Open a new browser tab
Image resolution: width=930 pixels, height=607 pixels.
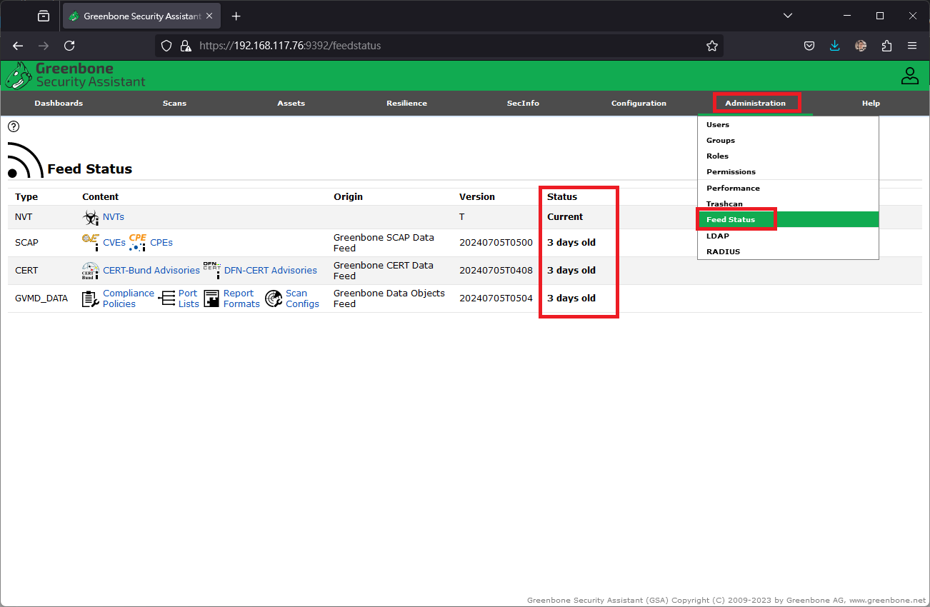236,16
